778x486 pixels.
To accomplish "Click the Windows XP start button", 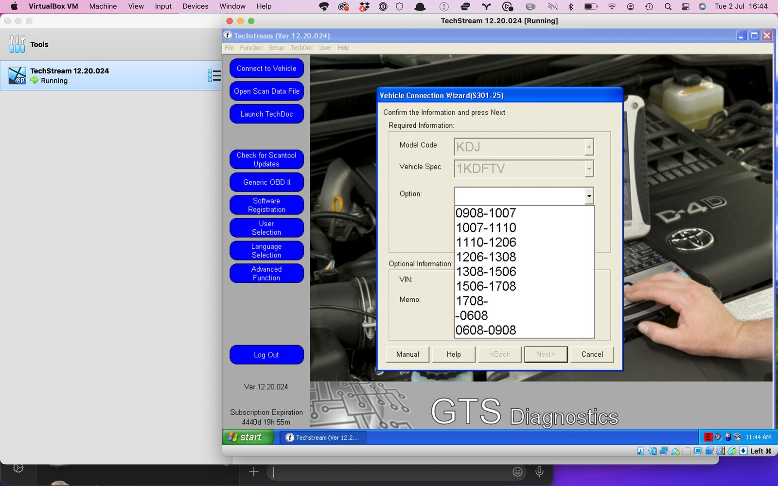I will [248, 437].
